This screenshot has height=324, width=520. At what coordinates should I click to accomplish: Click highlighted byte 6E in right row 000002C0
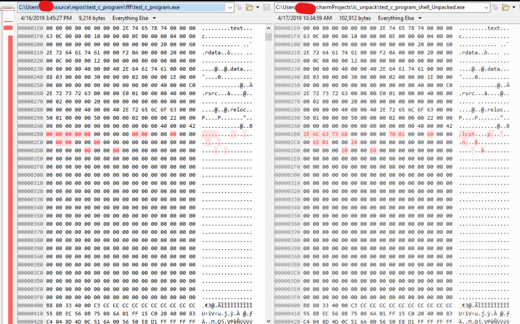point(316,142)
